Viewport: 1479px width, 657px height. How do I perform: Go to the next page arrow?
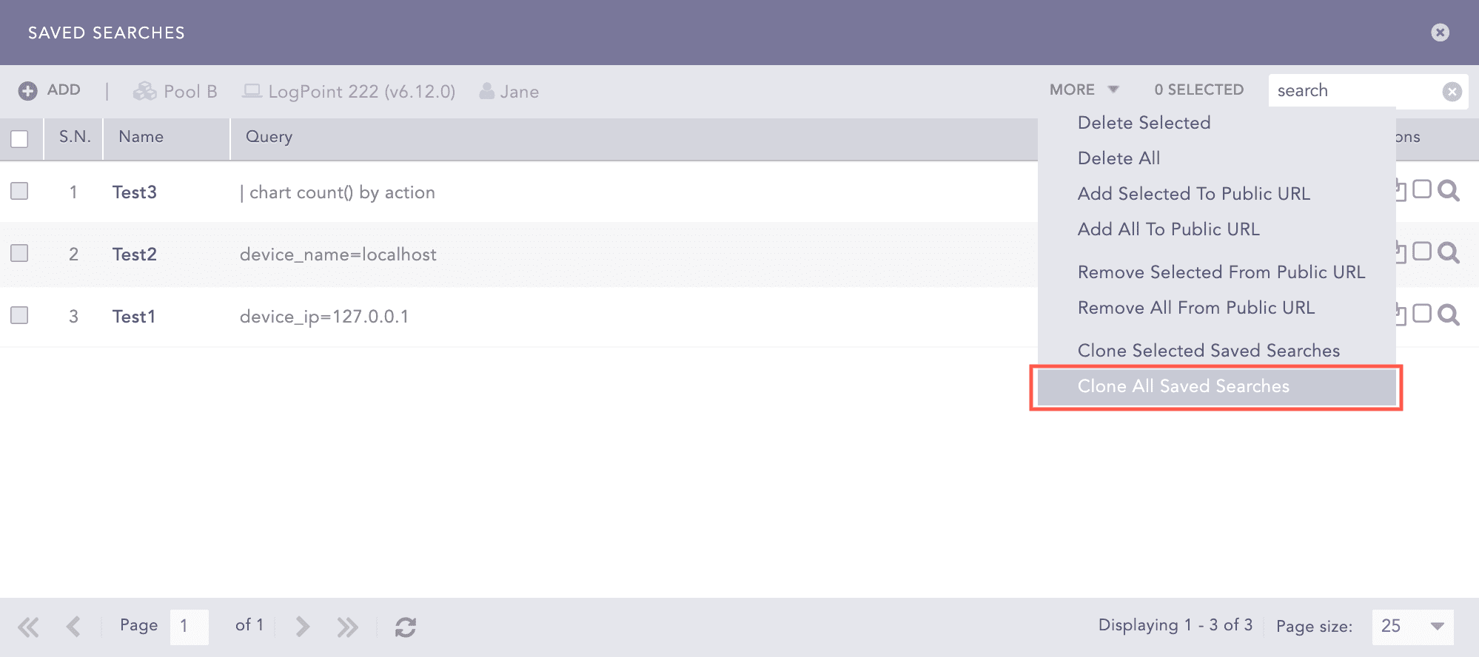(x=302, y=627)
